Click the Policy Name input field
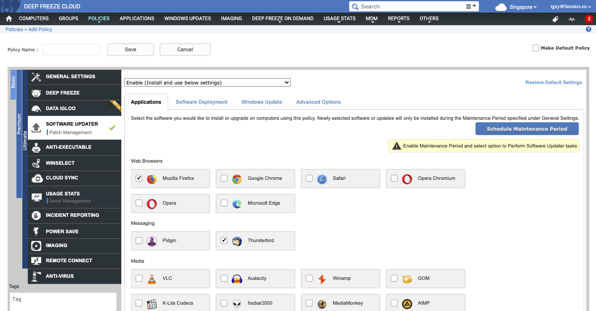Image resolution: width=596 pixels, height=311 pixels. point(71,50)
